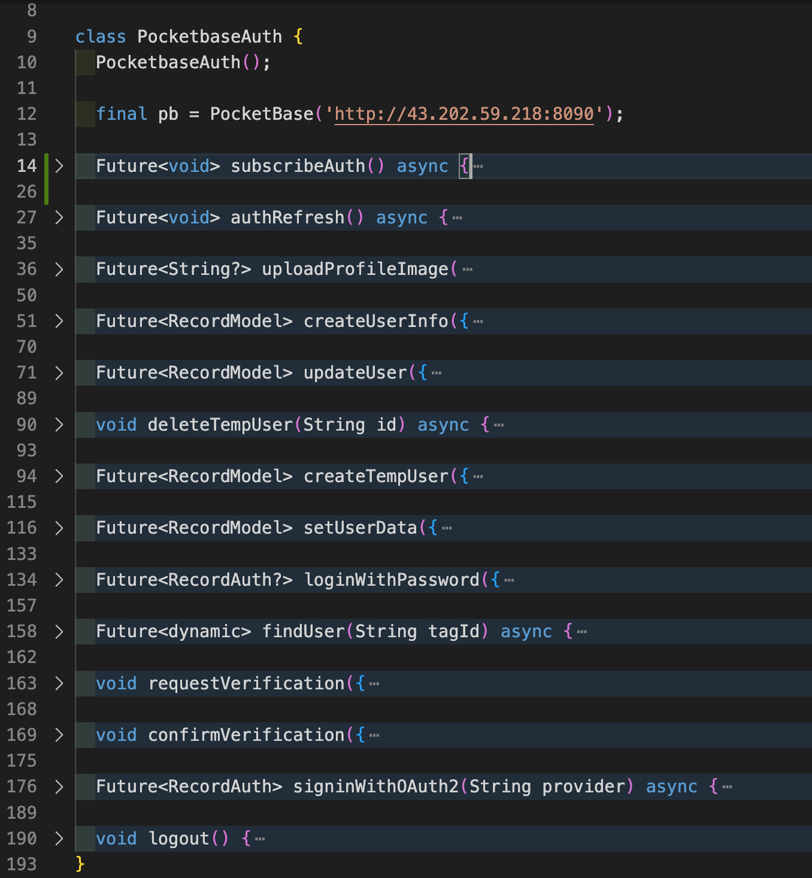Click the 'final' keyword on line 12

click(122, 114)
